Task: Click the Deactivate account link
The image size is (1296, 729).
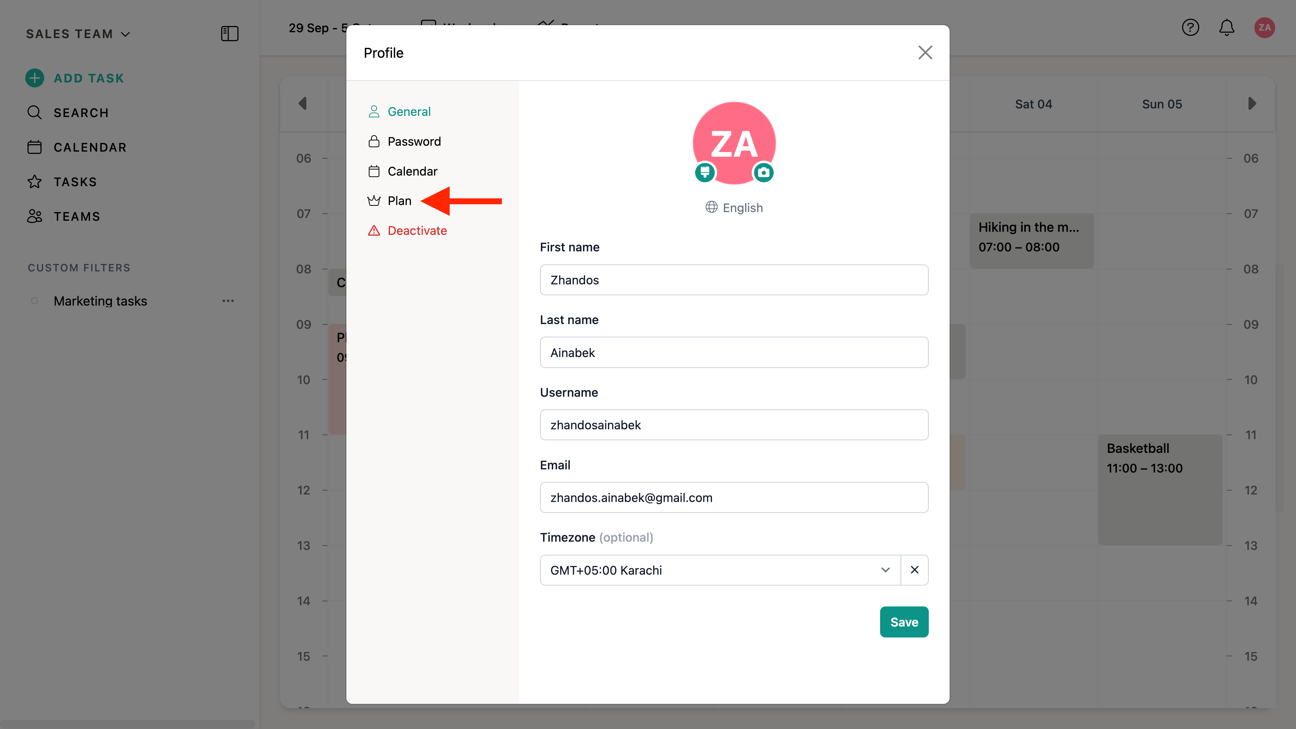Action: pyautogui.click(x=417, y=231)
